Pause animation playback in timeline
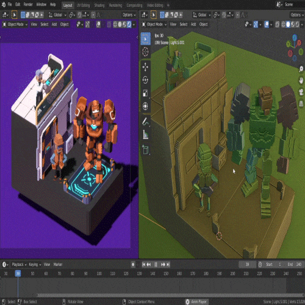The image size is (305, 305). 156,264
